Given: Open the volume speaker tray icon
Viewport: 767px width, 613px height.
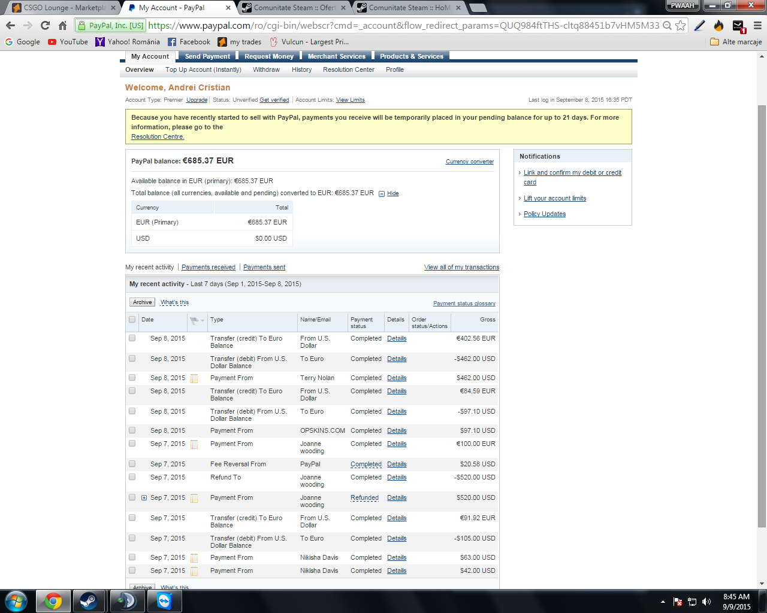Looking at the screenshot, I should (706, 602).
